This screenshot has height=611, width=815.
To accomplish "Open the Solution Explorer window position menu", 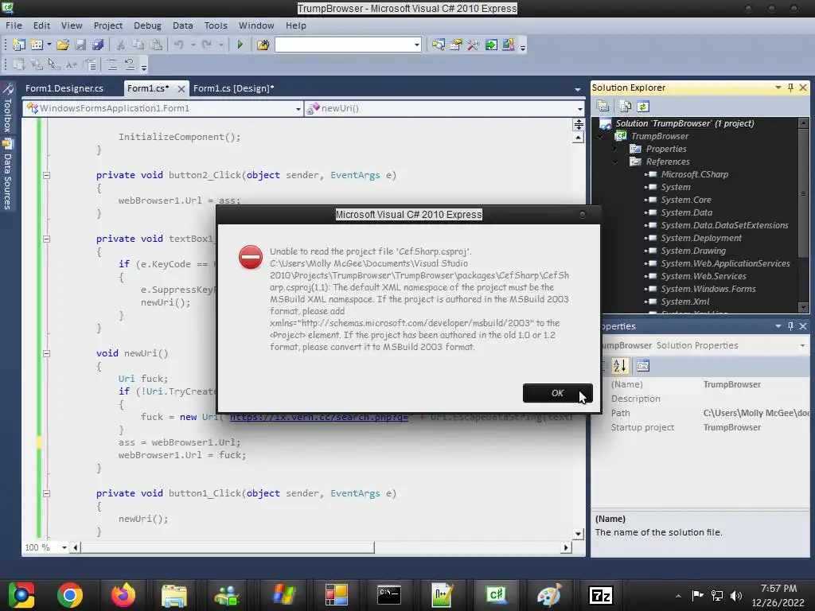I will pyautogui.click(x=778, y=88).
